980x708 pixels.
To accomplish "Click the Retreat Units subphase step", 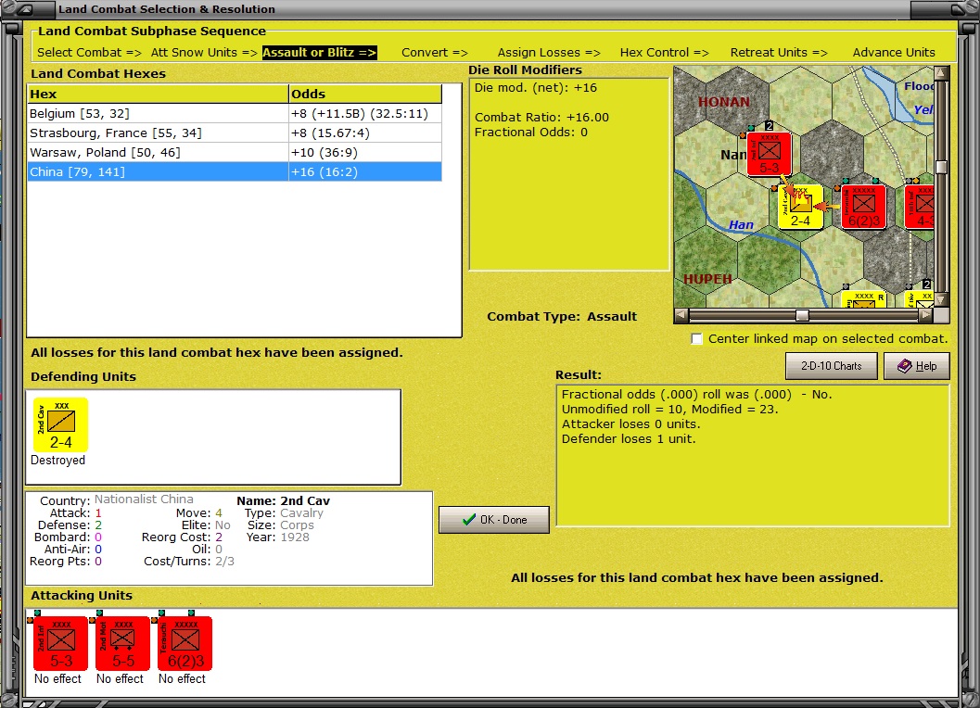I will (x=779, y=53).
